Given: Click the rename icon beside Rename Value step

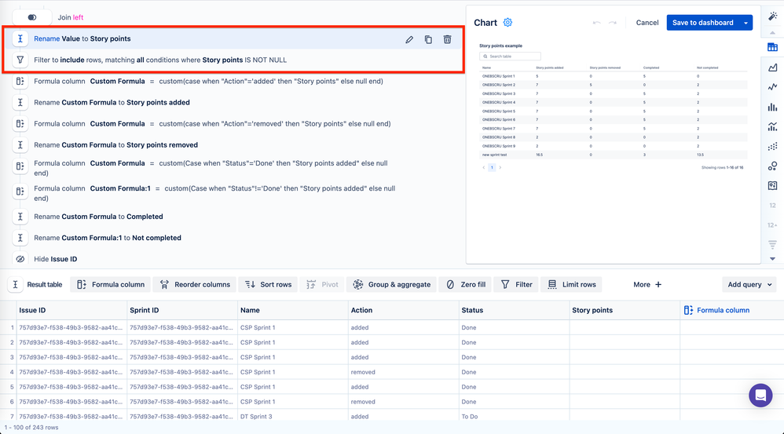Looking at the screenshot, I should click(x=20, y=38).
